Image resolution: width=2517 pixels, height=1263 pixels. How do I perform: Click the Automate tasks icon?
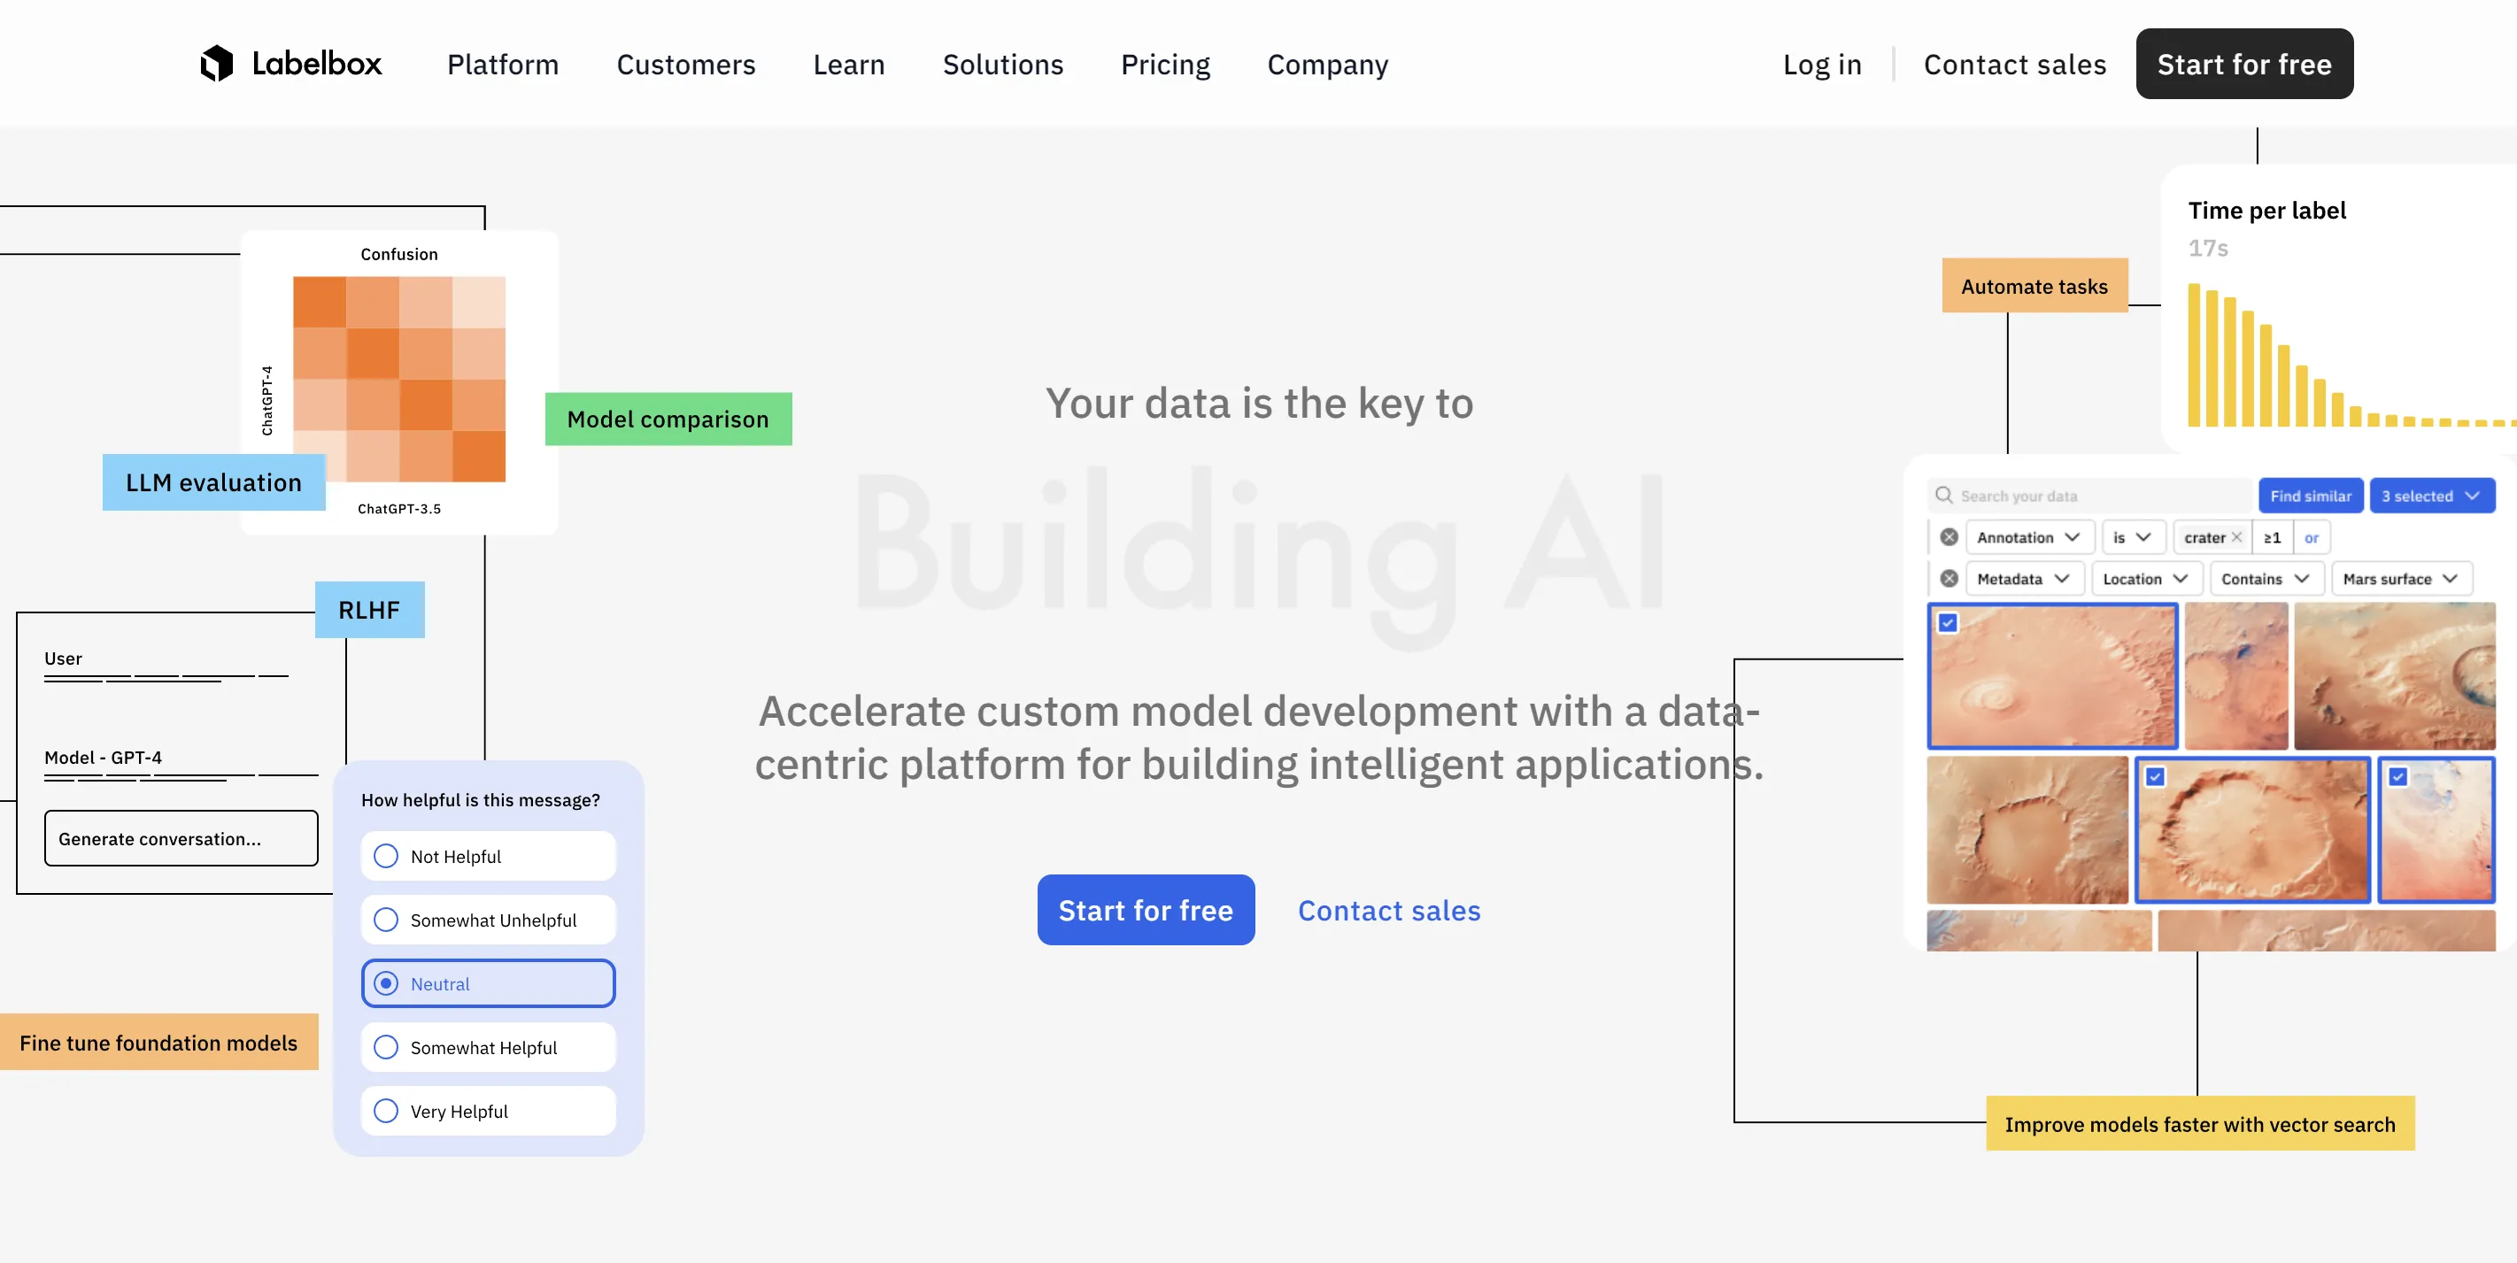[2035, 285]
